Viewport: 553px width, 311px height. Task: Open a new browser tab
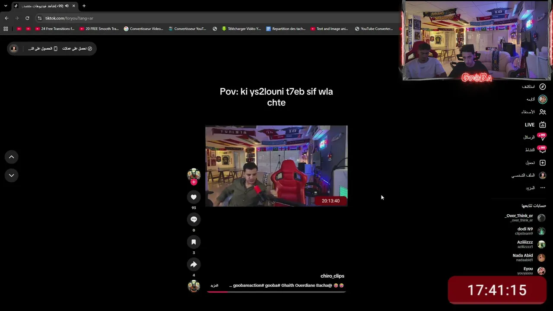pos(84,6)
